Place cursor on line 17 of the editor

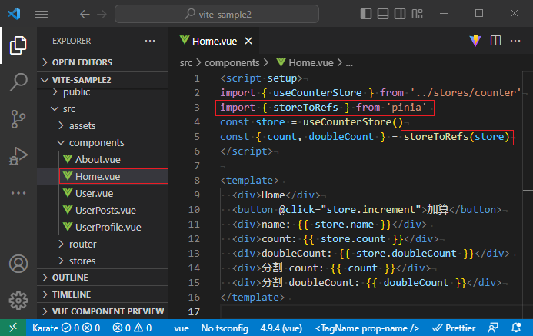pyautogui.click(x=371, y=311)
